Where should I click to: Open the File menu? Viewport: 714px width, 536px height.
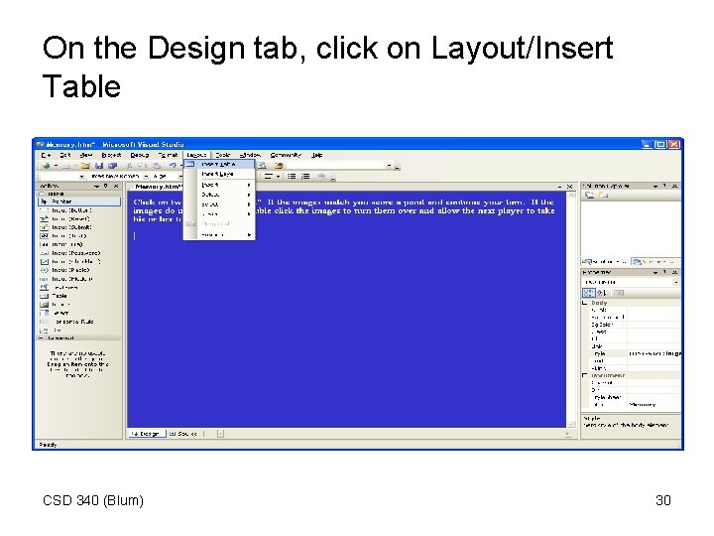point(46,155)
